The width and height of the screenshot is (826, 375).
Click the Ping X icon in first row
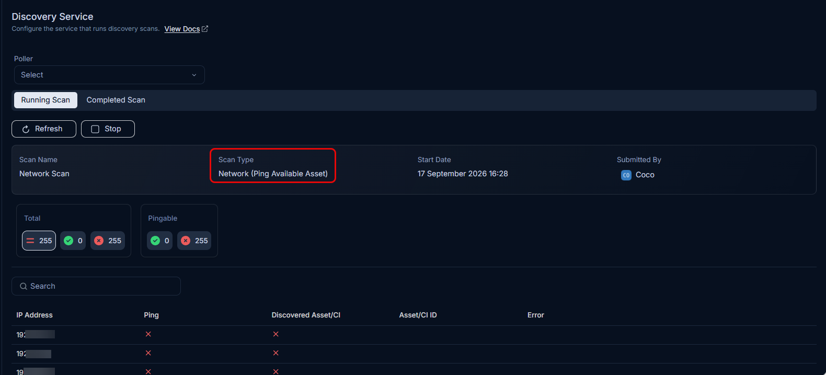click(148, 334)
